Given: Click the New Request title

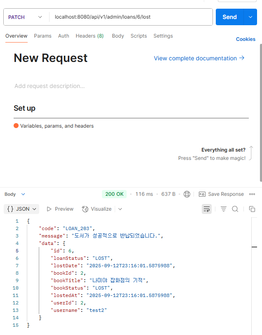Looking at the screenshot, I should 51,58.
